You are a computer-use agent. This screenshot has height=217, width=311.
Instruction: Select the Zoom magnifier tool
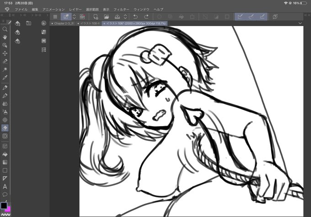[5, 29]
